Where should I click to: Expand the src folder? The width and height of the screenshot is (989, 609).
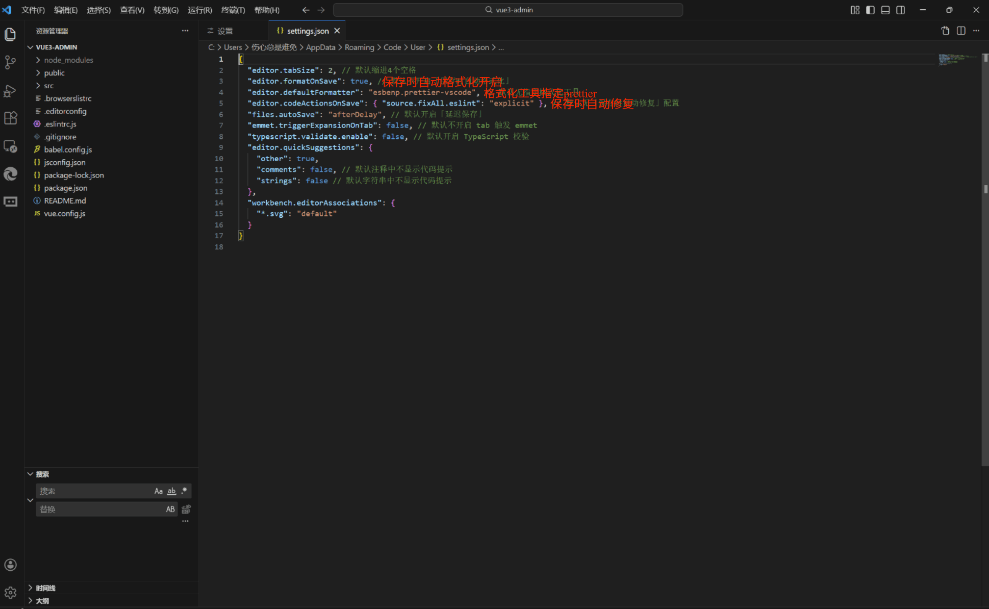[x=48, y=86]
